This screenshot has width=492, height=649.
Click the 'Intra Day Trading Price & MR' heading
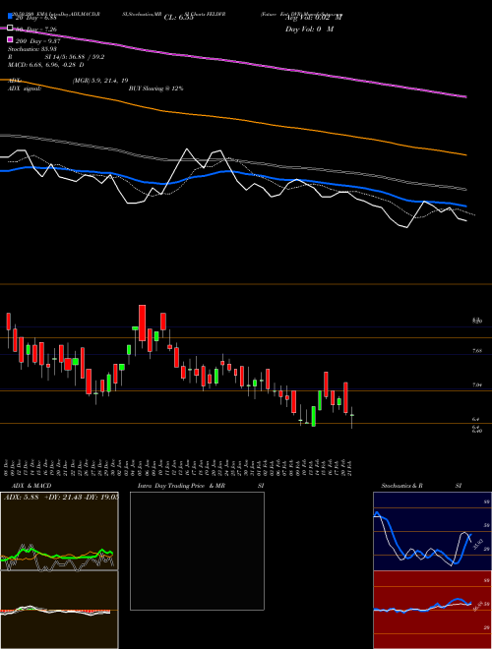point(181,486)
